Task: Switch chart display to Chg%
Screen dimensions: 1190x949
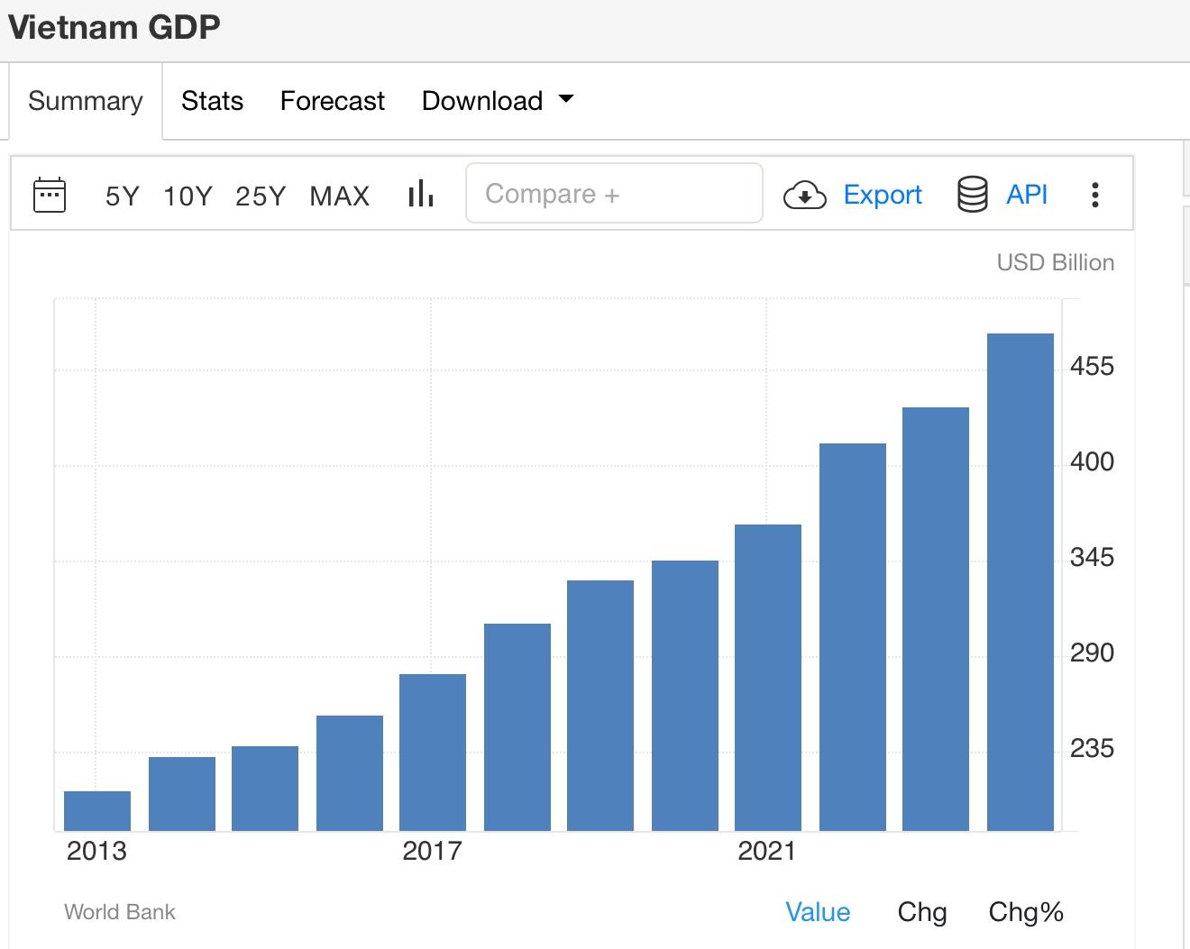Action: tap(1026, 912)
